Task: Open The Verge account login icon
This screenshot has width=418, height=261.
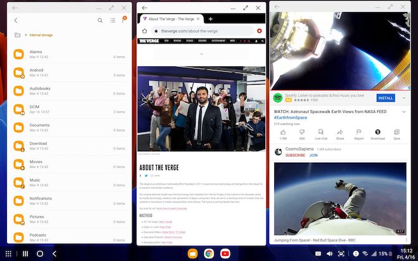Action: pos(256,41)
